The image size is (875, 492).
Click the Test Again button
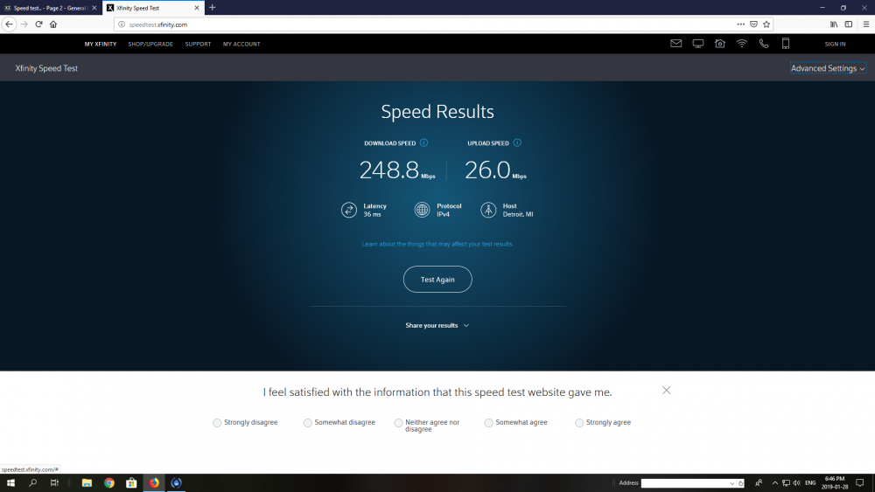437,280
